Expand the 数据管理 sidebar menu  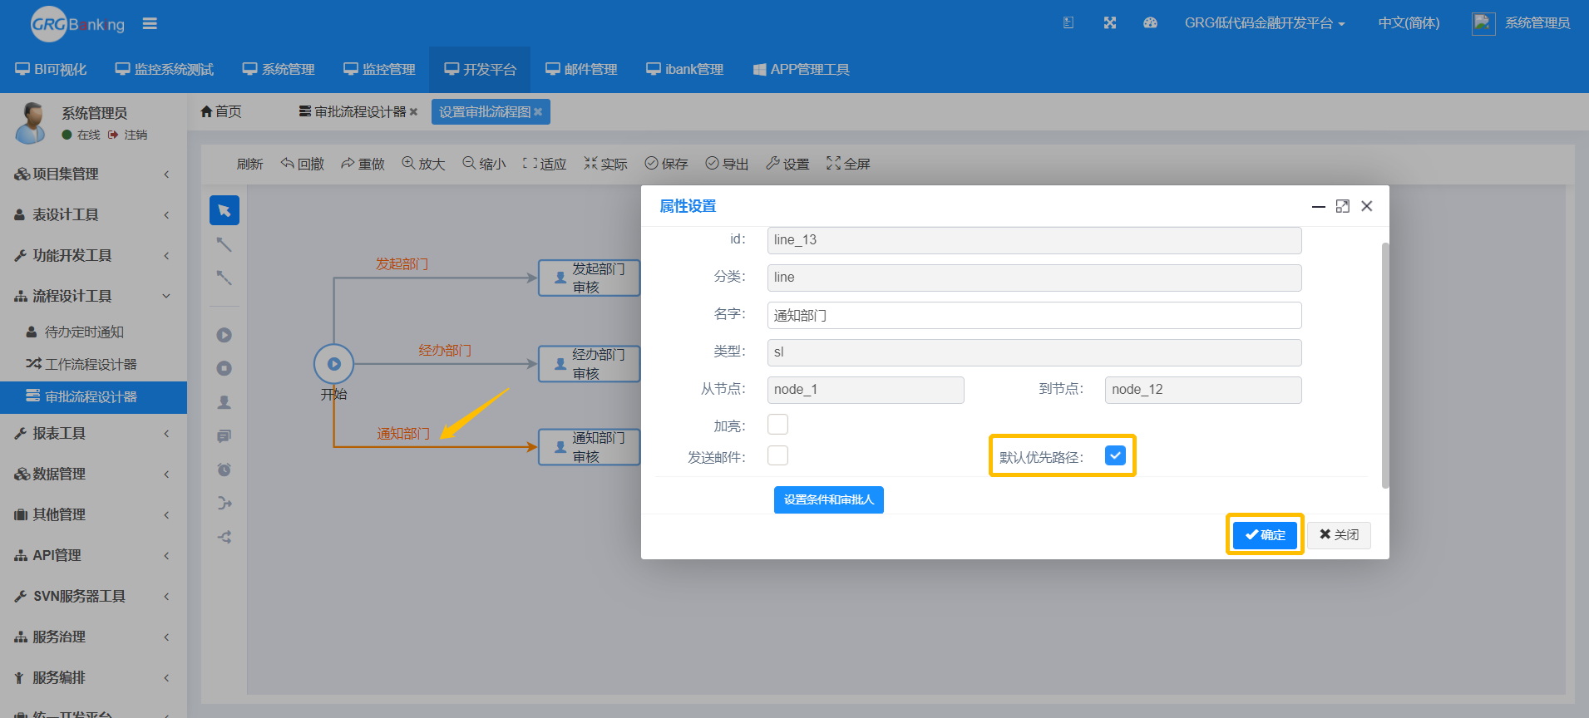point(93,474)
